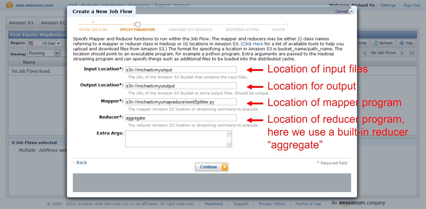This screenshot has width=426, height=209.
Task: Refresh the job flows list
Action: click(383, 43)
